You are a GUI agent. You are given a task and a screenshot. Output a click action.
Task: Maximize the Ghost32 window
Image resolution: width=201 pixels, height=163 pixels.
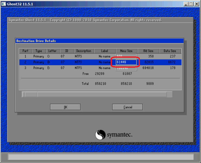[x=191, y=4]
